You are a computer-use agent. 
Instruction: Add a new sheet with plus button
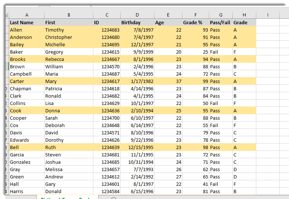pyautogui.click(x=114, y=198)
